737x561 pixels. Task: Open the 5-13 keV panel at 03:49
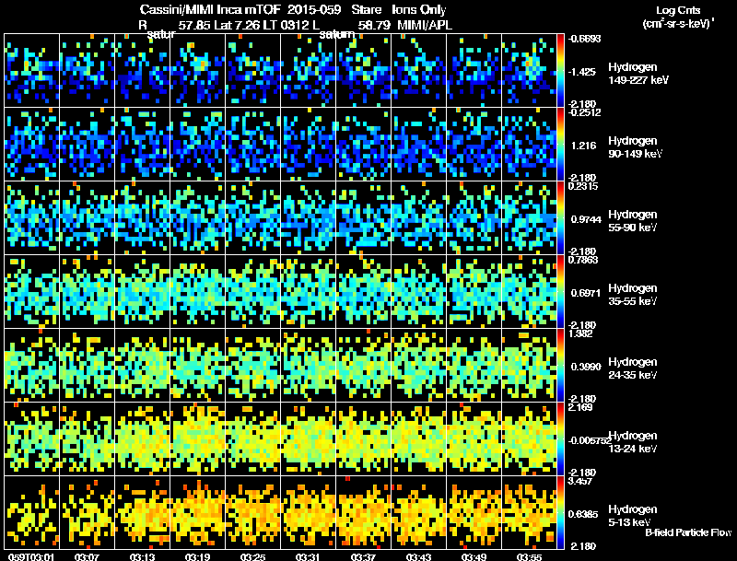tap(474, 513)
